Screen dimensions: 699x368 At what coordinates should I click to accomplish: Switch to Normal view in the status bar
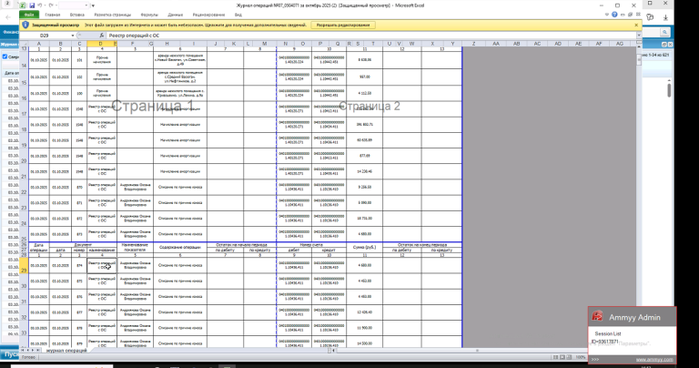pyautogui.click(x=555, y=357)
